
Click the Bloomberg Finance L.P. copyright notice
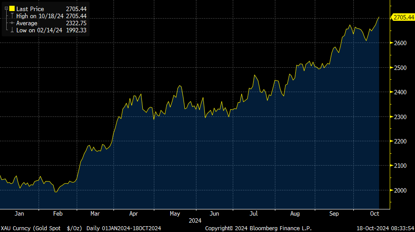click(258, 228)
